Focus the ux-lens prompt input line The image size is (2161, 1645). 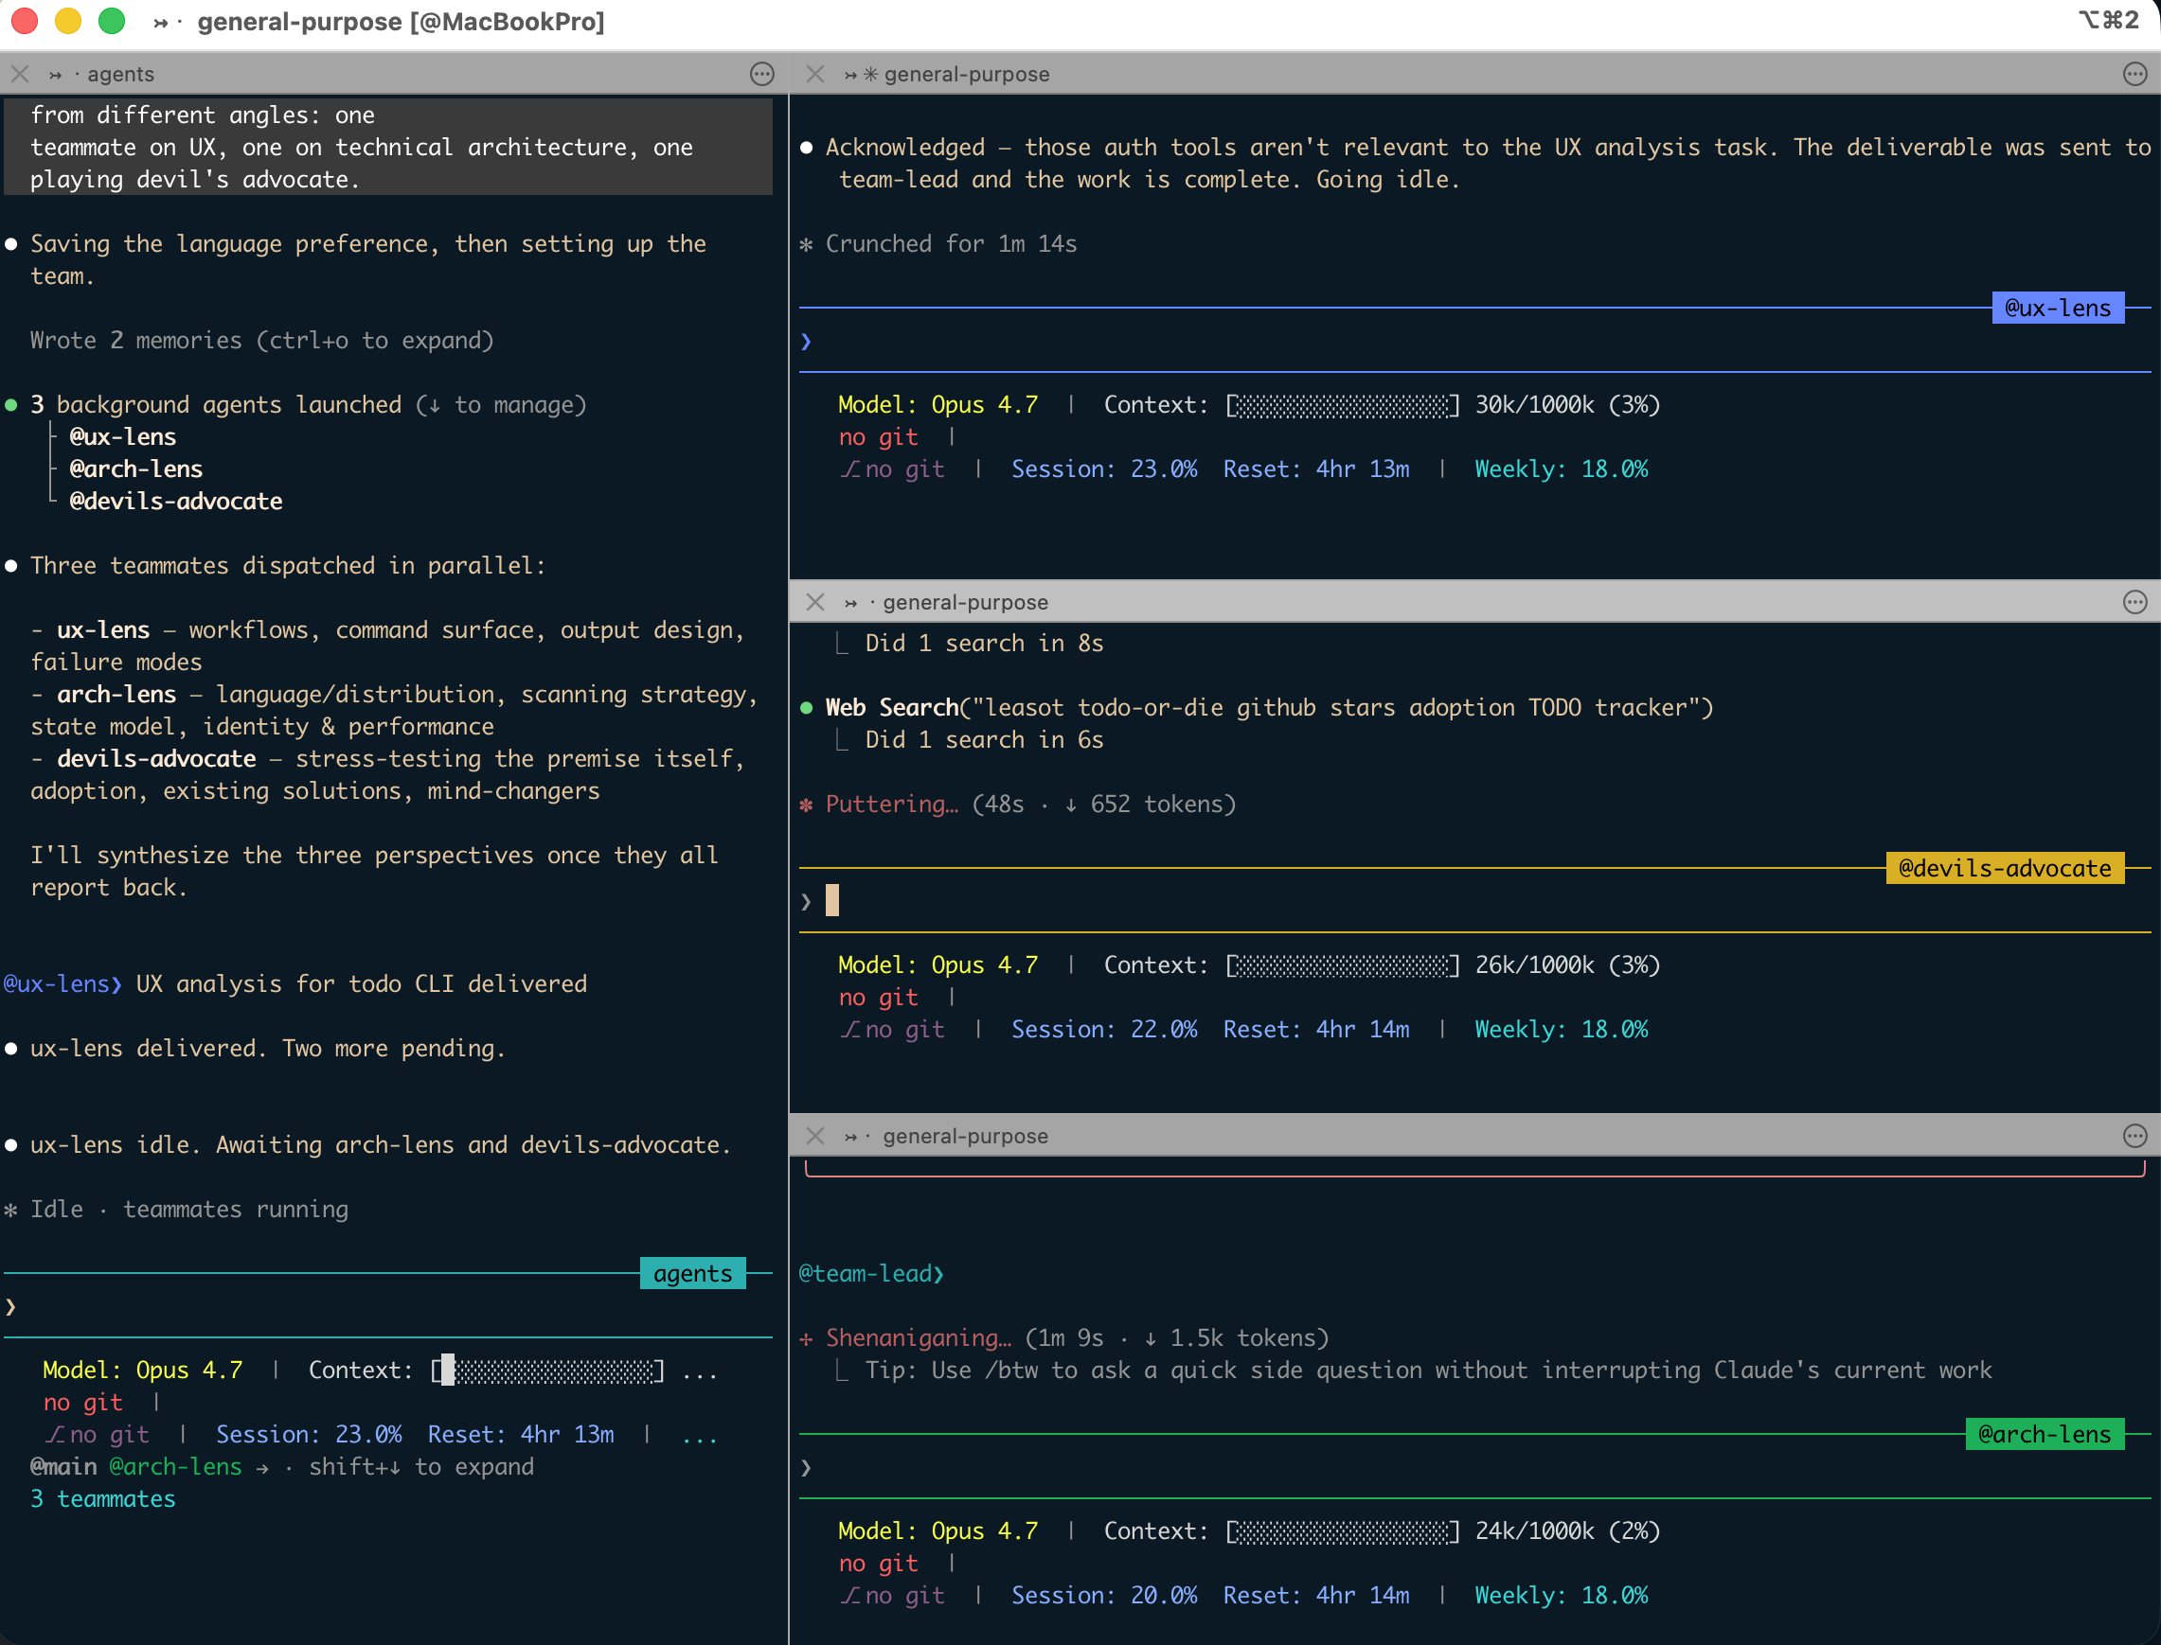pyautogui.click(x=1474, y=341)
